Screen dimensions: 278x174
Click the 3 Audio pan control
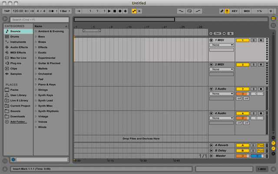(257, 94)
